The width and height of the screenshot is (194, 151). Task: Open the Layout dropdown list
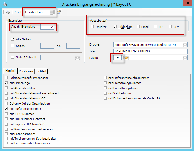pyautogui.click(x=185, y=58)
